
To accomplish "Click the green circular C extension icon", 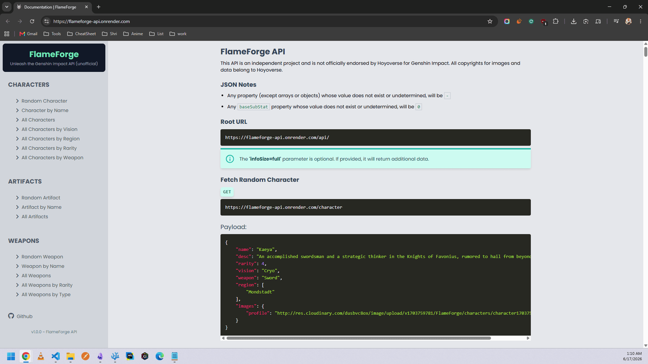I will (531, 21).
